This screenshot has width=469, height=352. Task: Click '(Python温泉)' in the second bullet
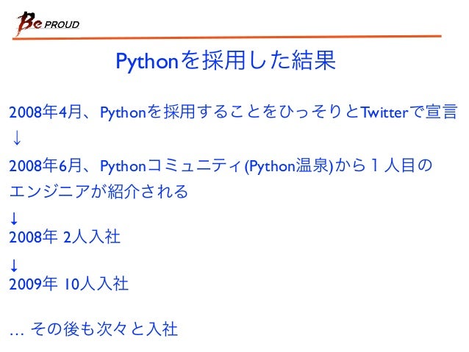289,166
